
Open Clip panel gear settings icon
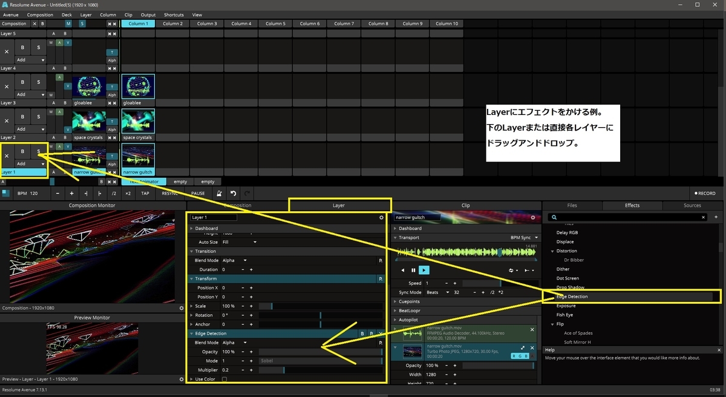coord(533,217)
